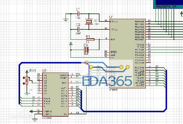
Task: Click the blue data bus right of P3 pins
Action: [166, 90]
